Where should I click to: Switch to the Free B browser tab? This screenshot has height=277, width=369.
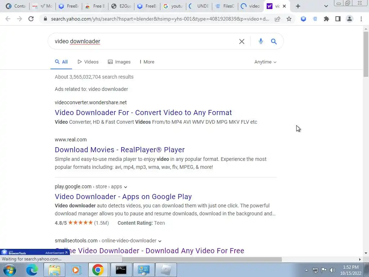tap(95, 6)
